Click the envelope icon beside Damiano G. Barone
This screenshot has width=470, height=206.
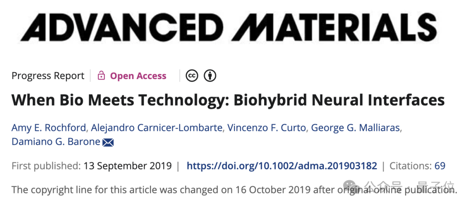[x=108, y=143]
